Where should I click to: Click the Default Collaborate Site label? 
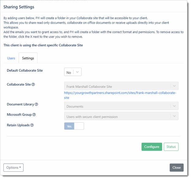pyautogui.click(x=25, y=70)
